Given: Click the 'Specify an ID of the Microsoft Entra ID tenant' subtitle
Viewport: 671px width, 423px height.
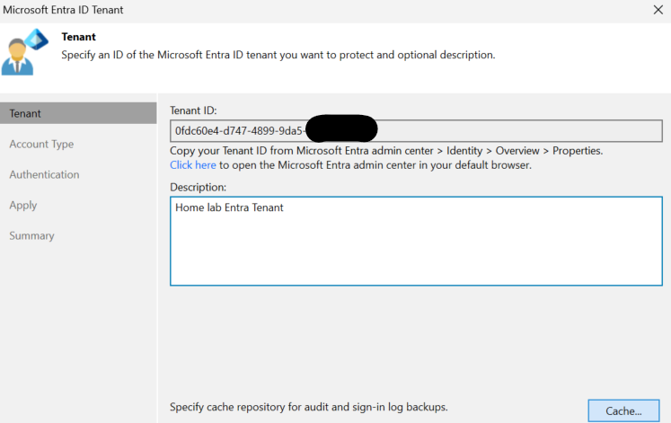Looking at the screenshot, I should tap(278, 55).
